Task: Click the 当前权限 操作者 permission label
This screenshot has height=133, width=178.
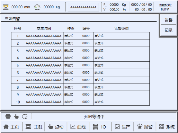Action: point(165,7)
